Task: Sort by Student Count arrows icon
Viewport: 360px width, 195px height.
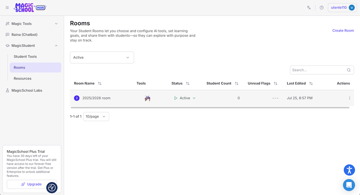Action: (236, 83)
